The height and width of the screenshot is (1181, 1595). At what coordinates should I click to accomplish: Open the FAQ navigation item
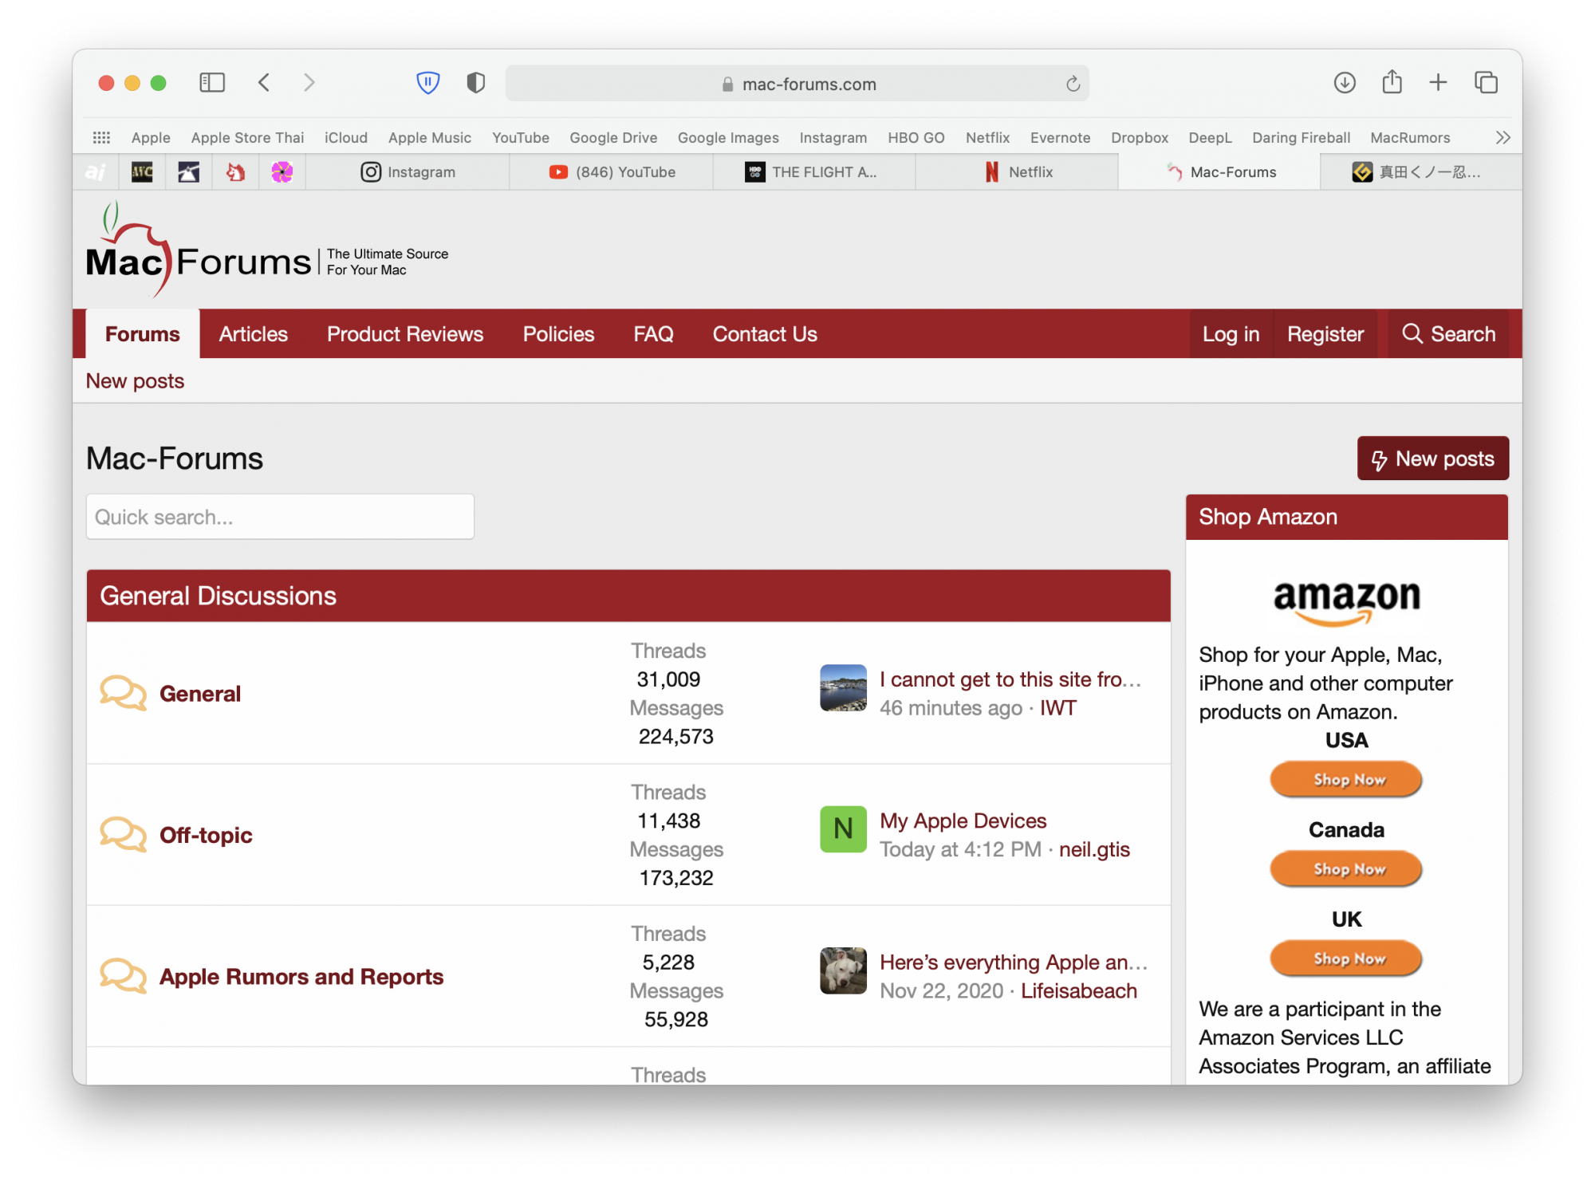(653, 334)
